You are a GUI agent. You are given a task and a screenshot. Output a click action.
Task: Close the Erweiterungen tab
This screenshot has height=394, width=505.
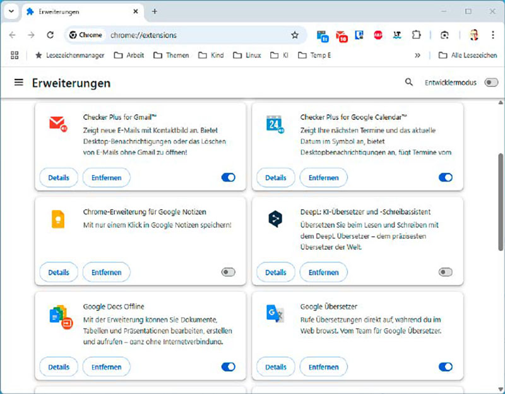coord(136,11)
